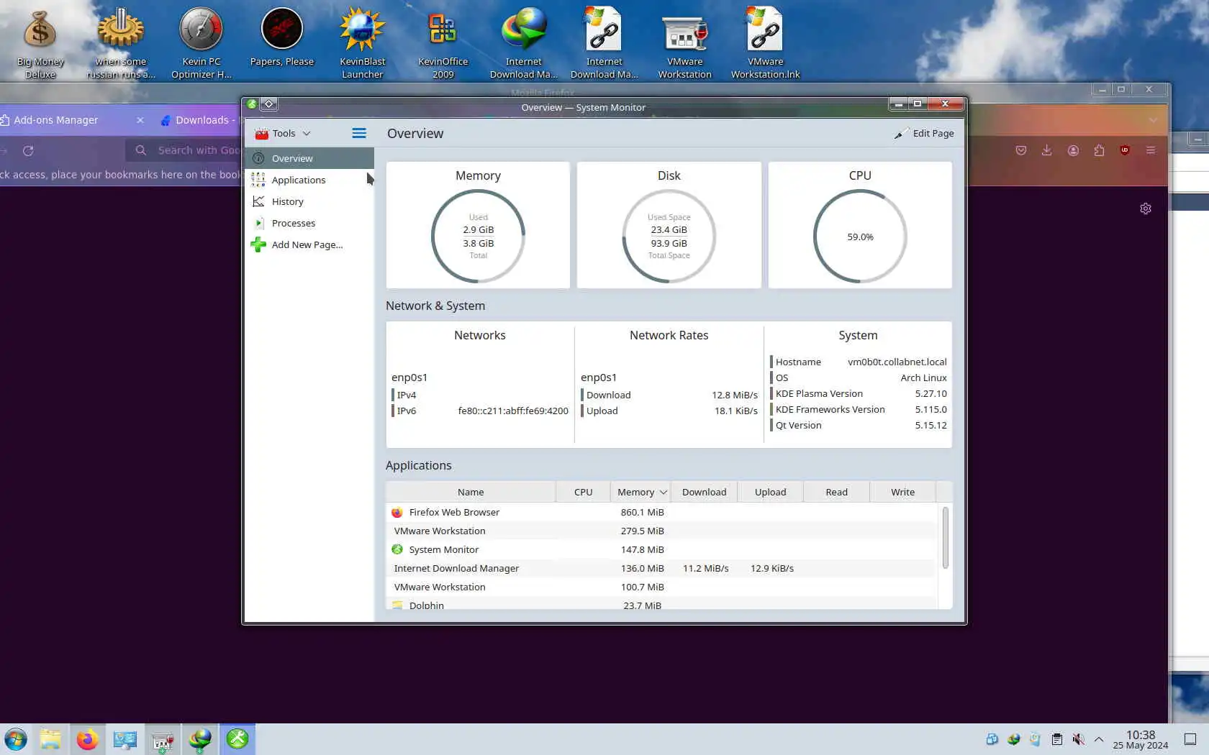
Task: Toggle Memory column sort order arrow
Action: click(664, 493)
